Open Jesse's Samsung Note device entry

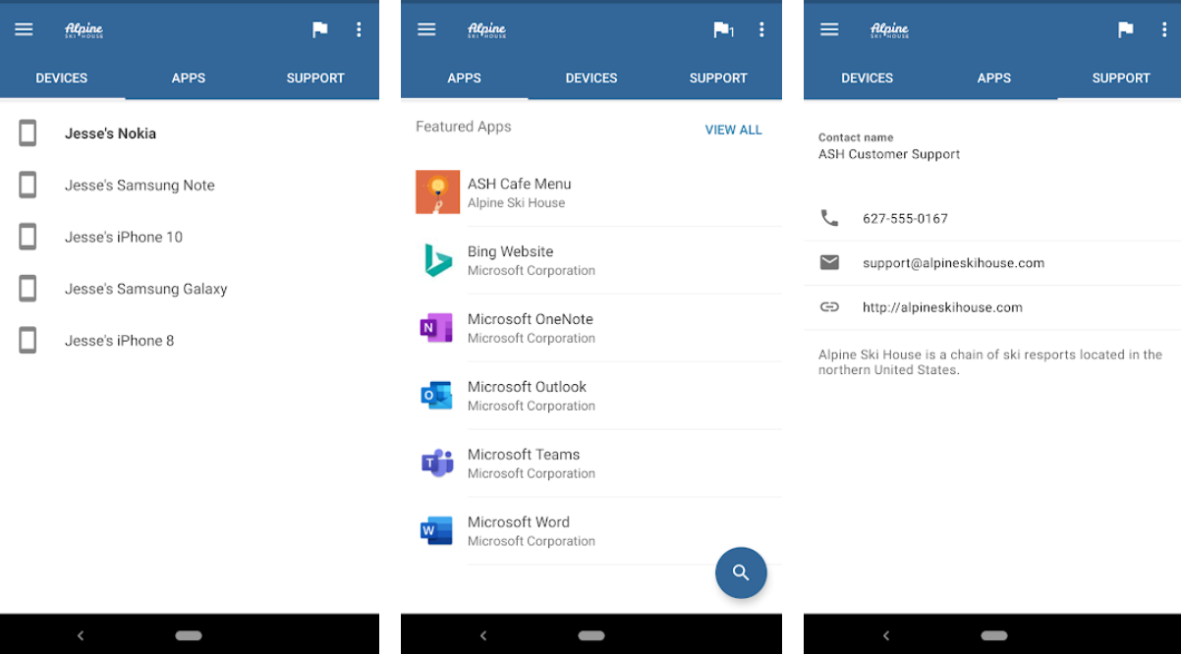(x=190, y=185)
